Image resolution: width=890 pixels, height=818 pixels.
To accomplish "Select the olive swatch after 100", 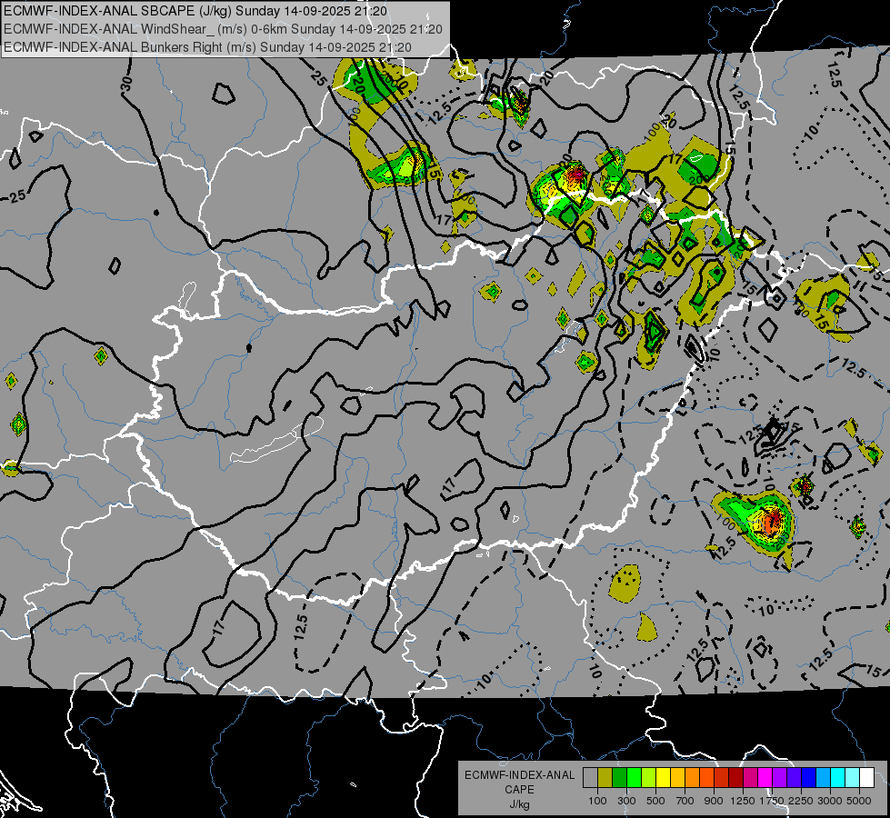I will 605,778.
